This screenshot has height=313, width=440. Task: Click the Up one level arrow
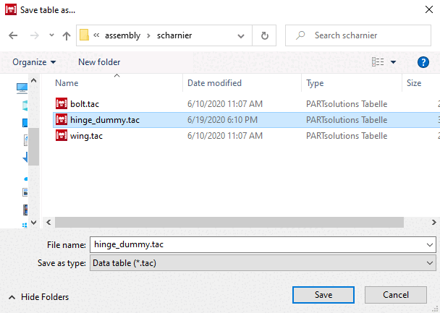click(x=66, y=35)
